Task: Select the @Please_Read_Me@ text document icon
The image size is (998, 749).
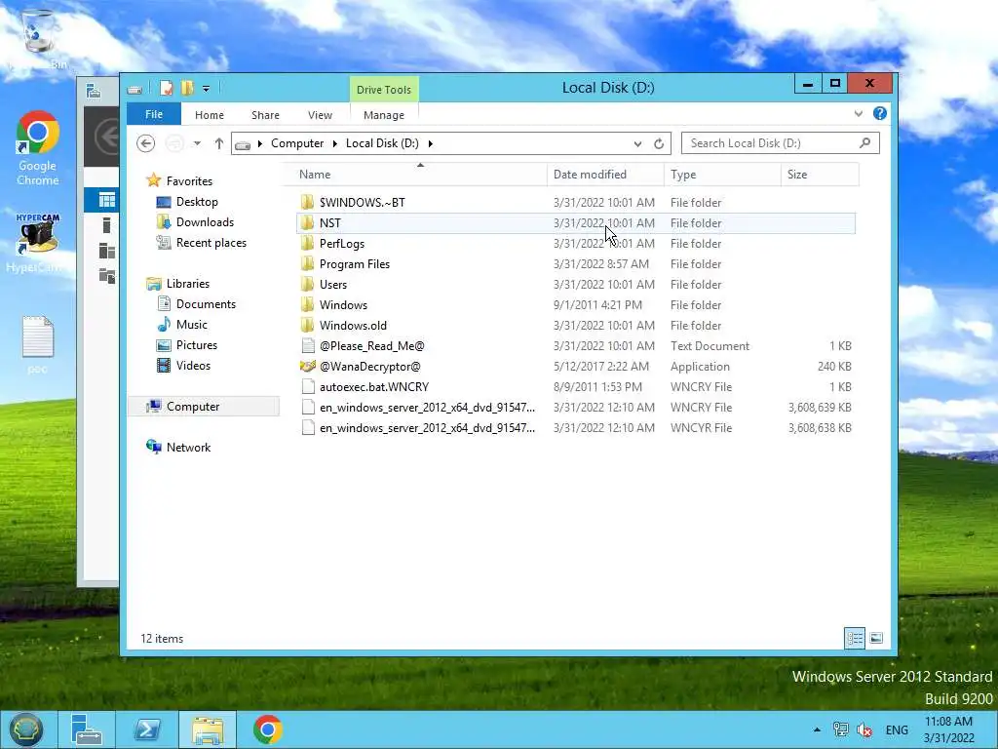Action: click(x=307, y=346)
